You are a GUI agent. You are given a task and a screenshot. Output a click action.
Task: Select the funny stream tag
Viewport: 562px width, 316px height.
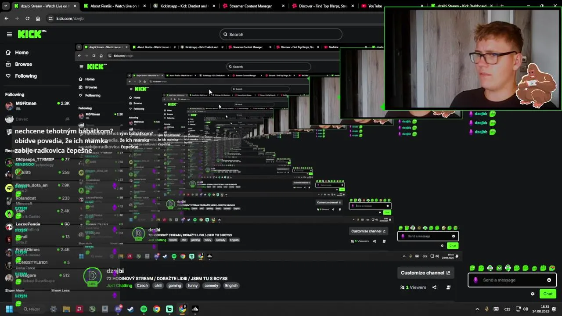[x=193, y=286]
